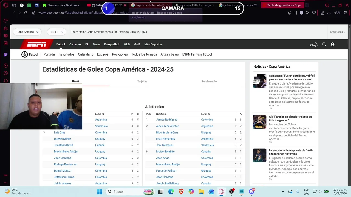Click the microphone icon in system tray
This screenshot has width=351, height=197.
pyautogui.click(x=298, y=192)
